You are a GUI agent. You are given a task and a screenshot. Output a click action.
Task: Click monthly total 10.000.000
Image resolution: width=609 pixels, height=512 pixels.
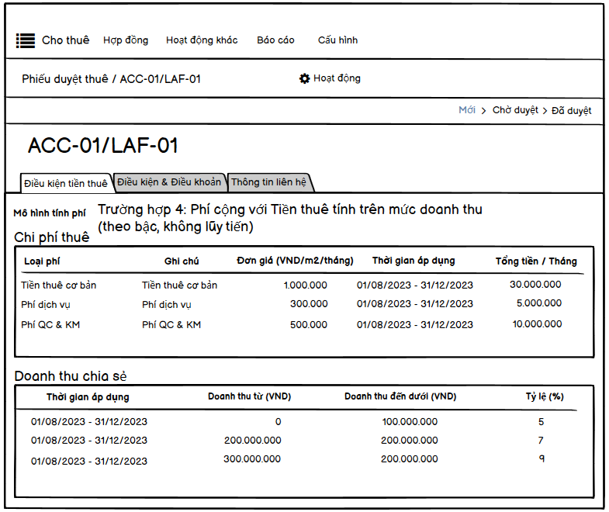coord(537,324)
